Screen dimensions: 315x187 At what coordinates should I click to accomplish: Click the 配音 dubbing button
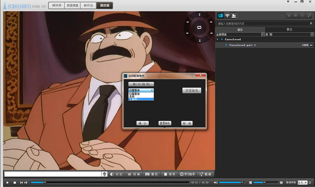205,174
